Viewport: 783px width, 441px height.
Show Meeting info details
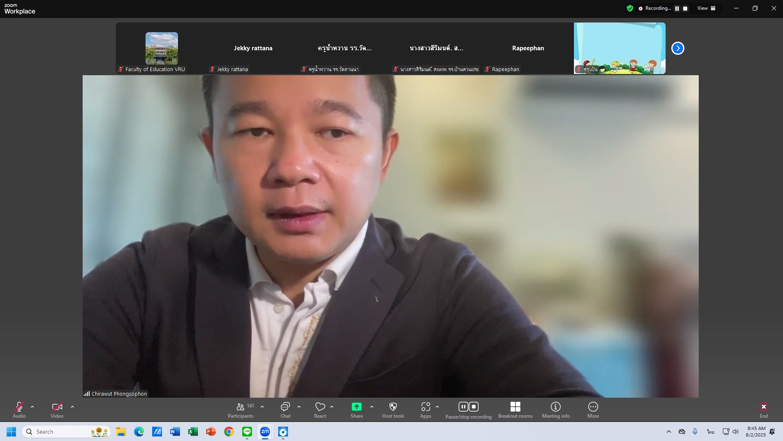pos(556,410)
